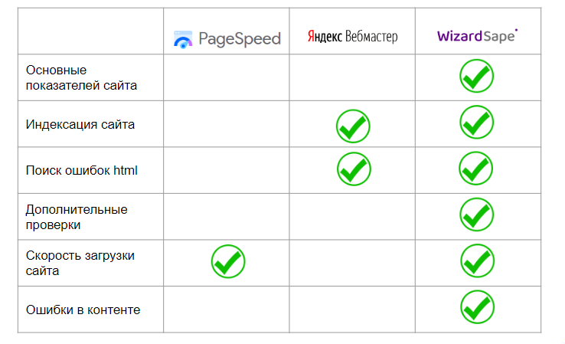Select the row label Дополнительные проверки
The height and width of the screenshot is (344, 565).
77,217
